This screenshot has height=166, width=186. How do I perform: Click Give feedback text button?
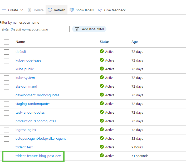pyautogui.click(x=115, y=10)
